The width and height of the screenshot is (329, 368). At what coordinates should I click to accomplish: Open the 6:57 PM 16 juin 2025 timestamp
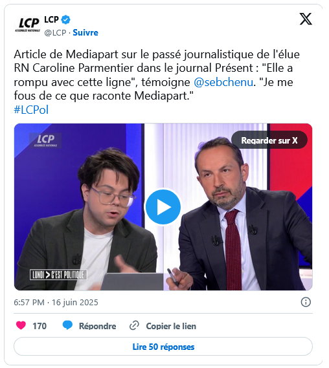coord(56,302)
